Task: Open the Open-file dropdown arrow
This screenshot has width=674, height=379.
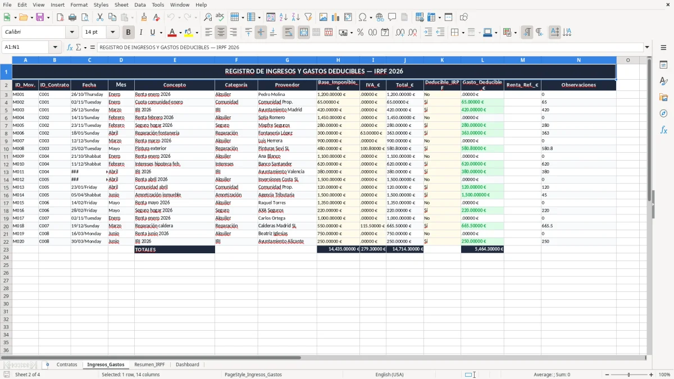Action: [31, 17]
